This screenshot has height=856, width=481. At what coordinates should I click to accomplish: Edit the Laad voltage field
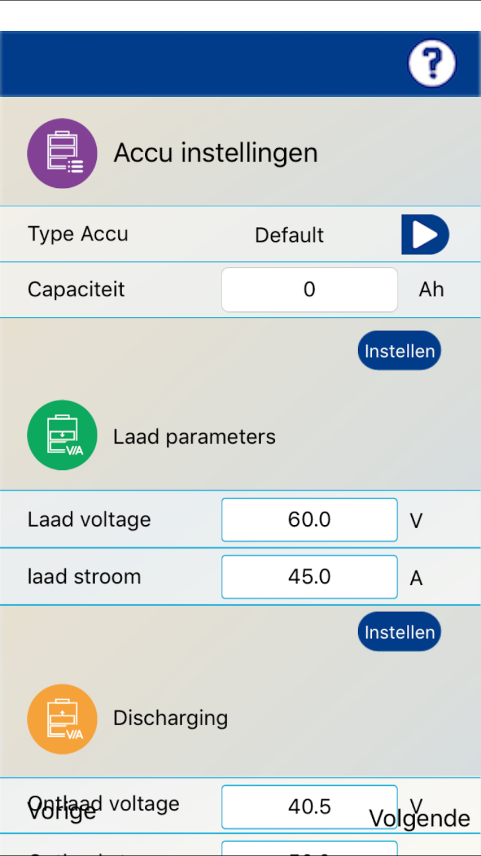point(309,520)
